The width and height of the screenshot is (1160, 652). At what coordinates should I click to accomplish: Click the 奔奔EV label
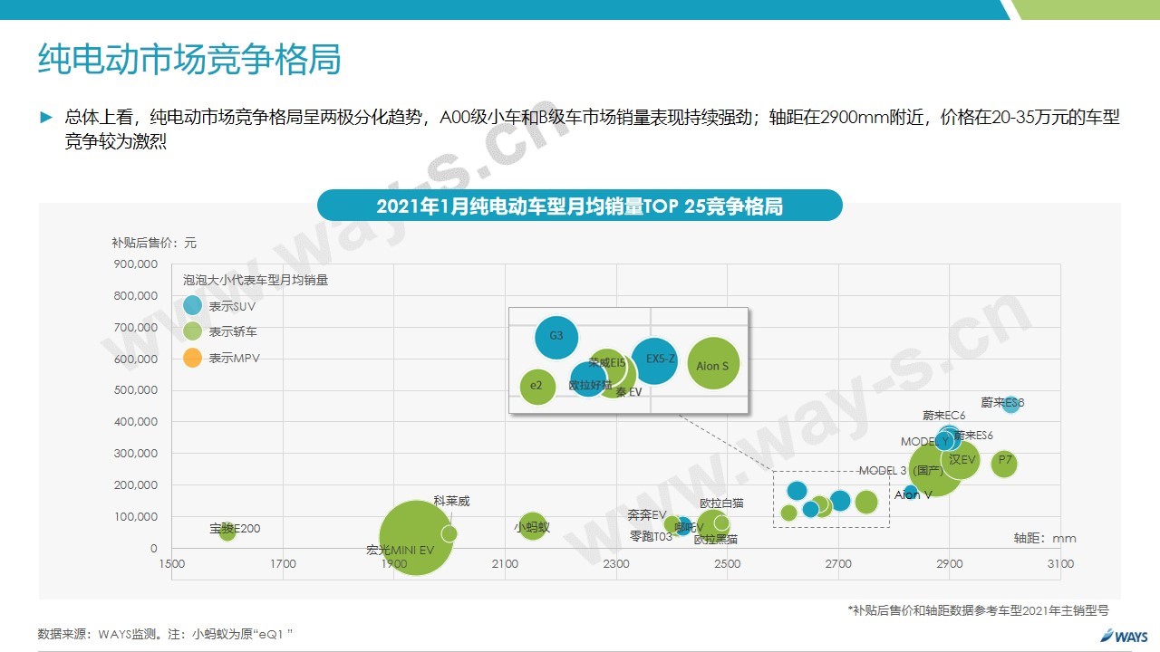pos(647,515)
